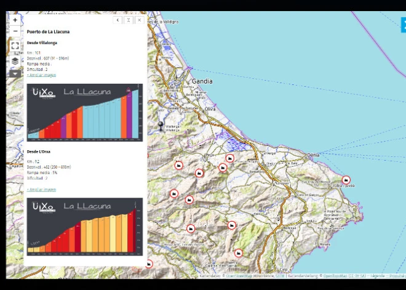Zoom out of the map
The image size is (406, 290).
point(15,31)
